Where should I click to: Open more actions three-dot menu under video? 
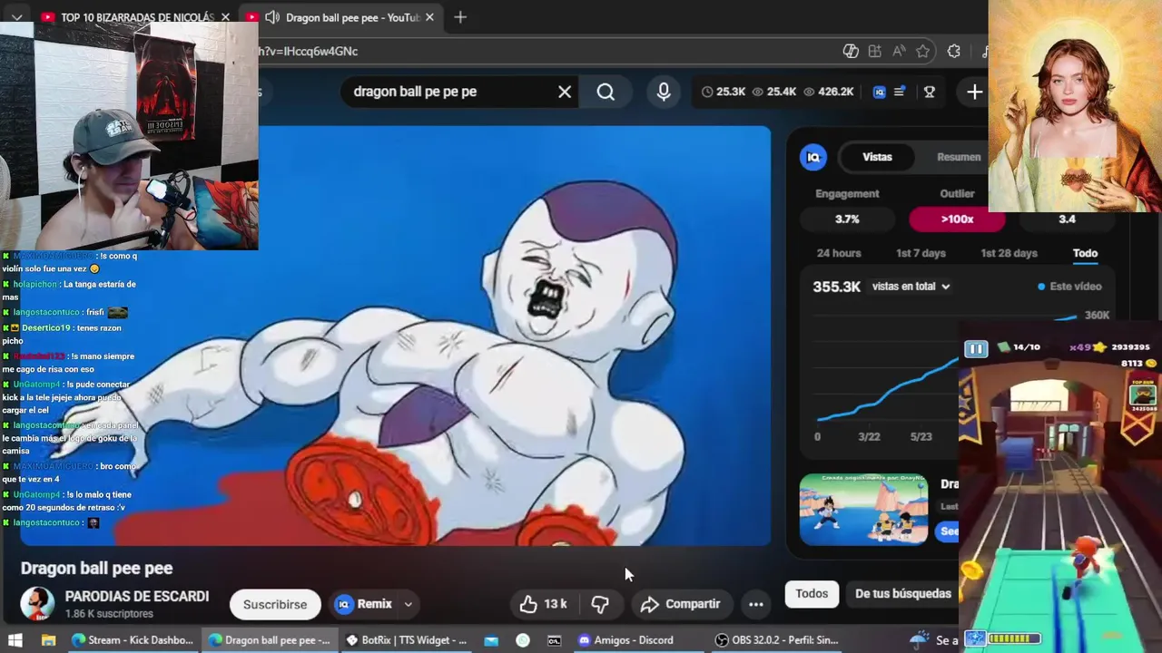pos(755,604)
